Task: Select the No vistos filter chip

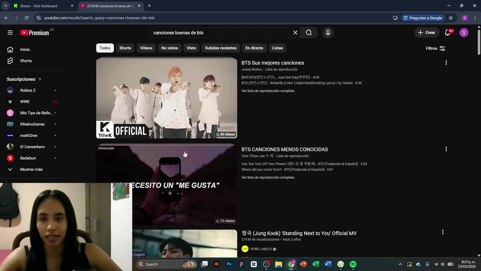Action: click(x=169, y=48)
